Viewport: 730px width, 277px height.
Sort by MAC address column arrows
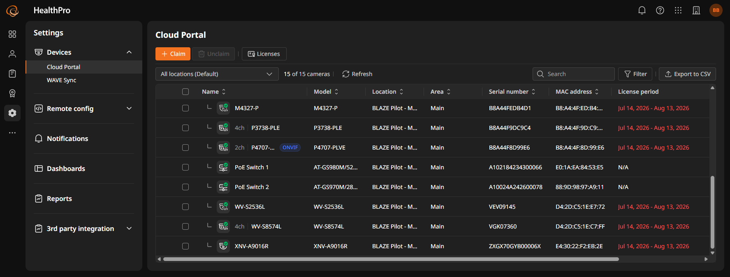pos(597,92)
